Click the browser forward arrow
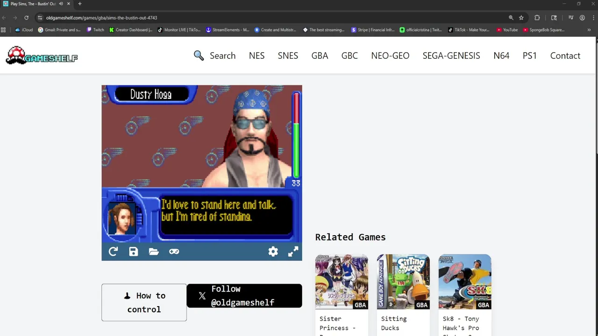598x336 pixels. coord(15,18)
